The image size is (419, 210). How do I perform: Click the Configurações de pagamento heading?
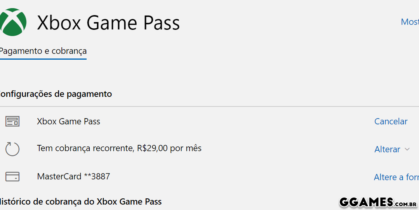55,94
